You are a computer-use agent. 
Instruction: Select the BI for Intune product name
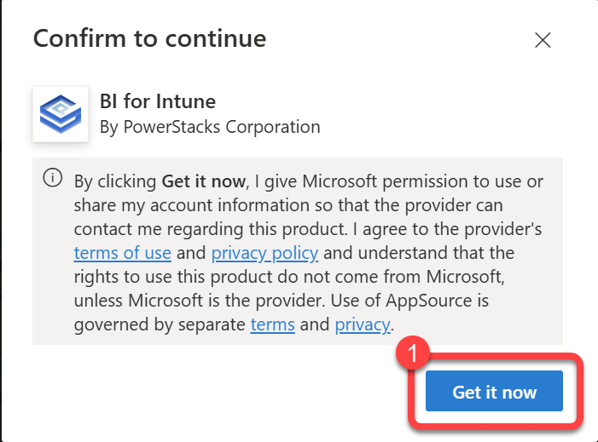click(x=158, y=102)
